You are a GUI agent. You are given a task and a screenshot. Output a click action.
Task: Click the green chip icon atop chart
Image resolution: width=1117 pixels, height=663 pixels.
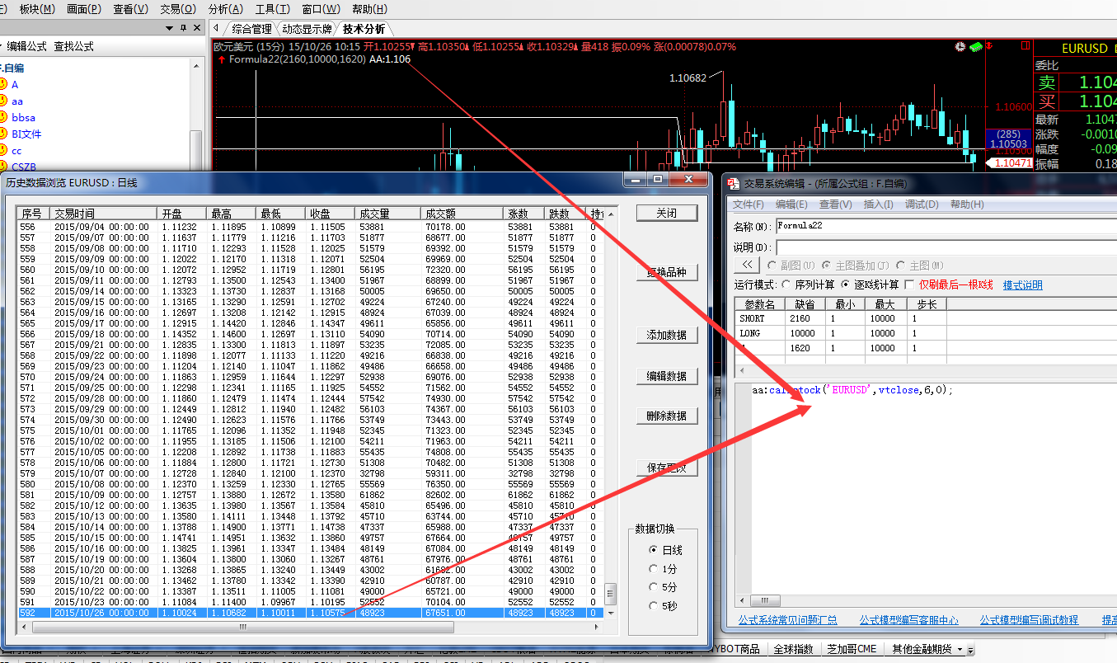pos(977,46)
